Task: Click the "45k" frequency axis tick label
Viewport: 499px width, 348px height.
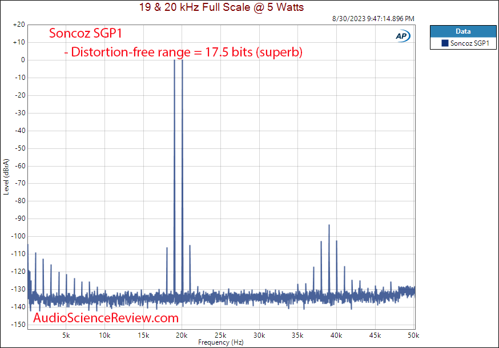Action: point(375,335)
